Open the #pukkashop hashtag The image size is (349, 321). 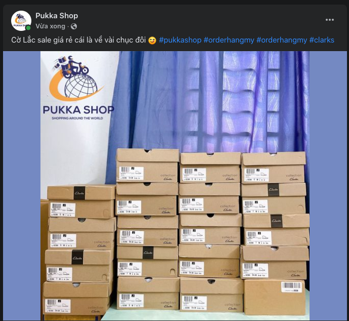coord(180,40)
